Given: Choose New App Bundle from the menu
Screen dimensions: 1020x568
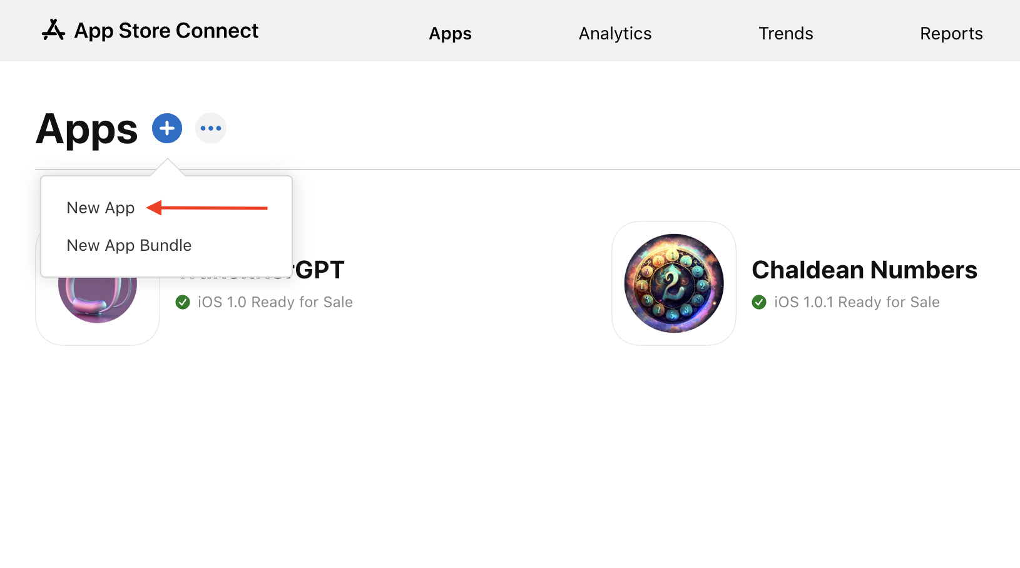Looking at the screenshot, I should click(129, 245).
